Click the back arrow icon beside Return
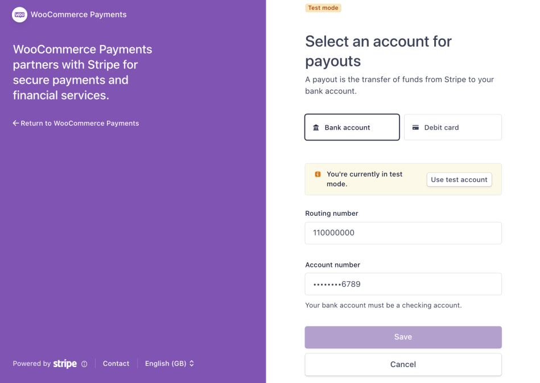This screenshot has width=540, height=383. 16,123
